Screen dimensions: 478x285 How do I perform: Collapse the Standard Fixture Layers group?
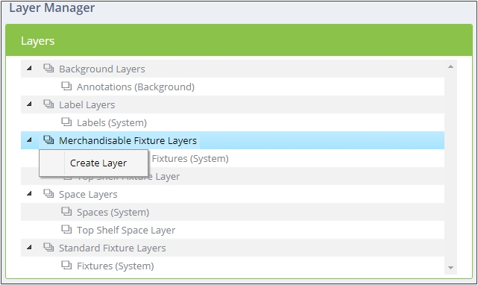coord(29,248)
